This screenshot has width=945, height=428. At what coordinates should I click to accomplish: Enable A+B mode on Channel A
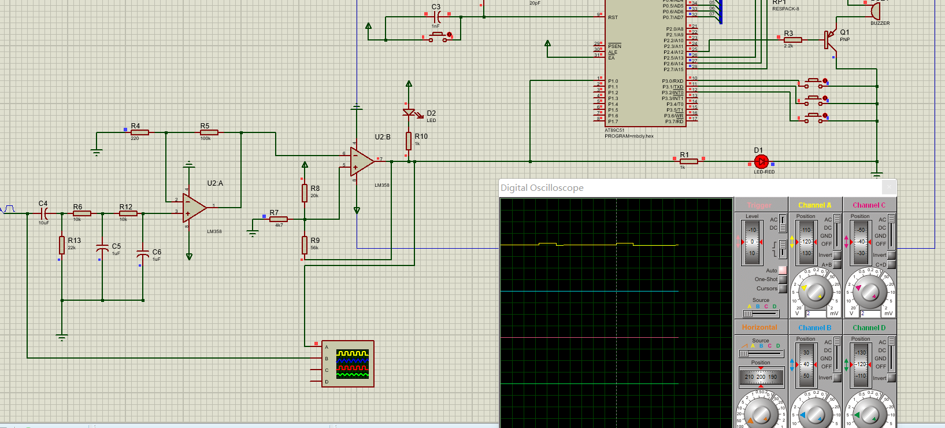tap(837, 265)
